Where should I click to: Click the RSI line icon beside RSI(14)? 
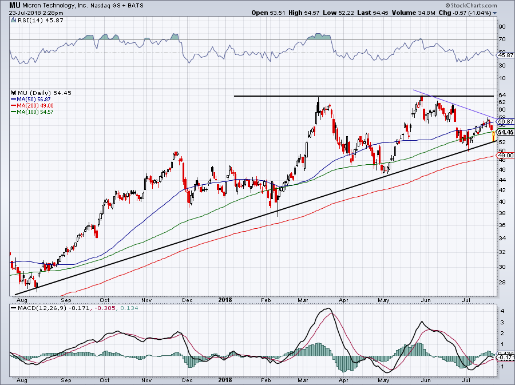[x=13, y=20]
